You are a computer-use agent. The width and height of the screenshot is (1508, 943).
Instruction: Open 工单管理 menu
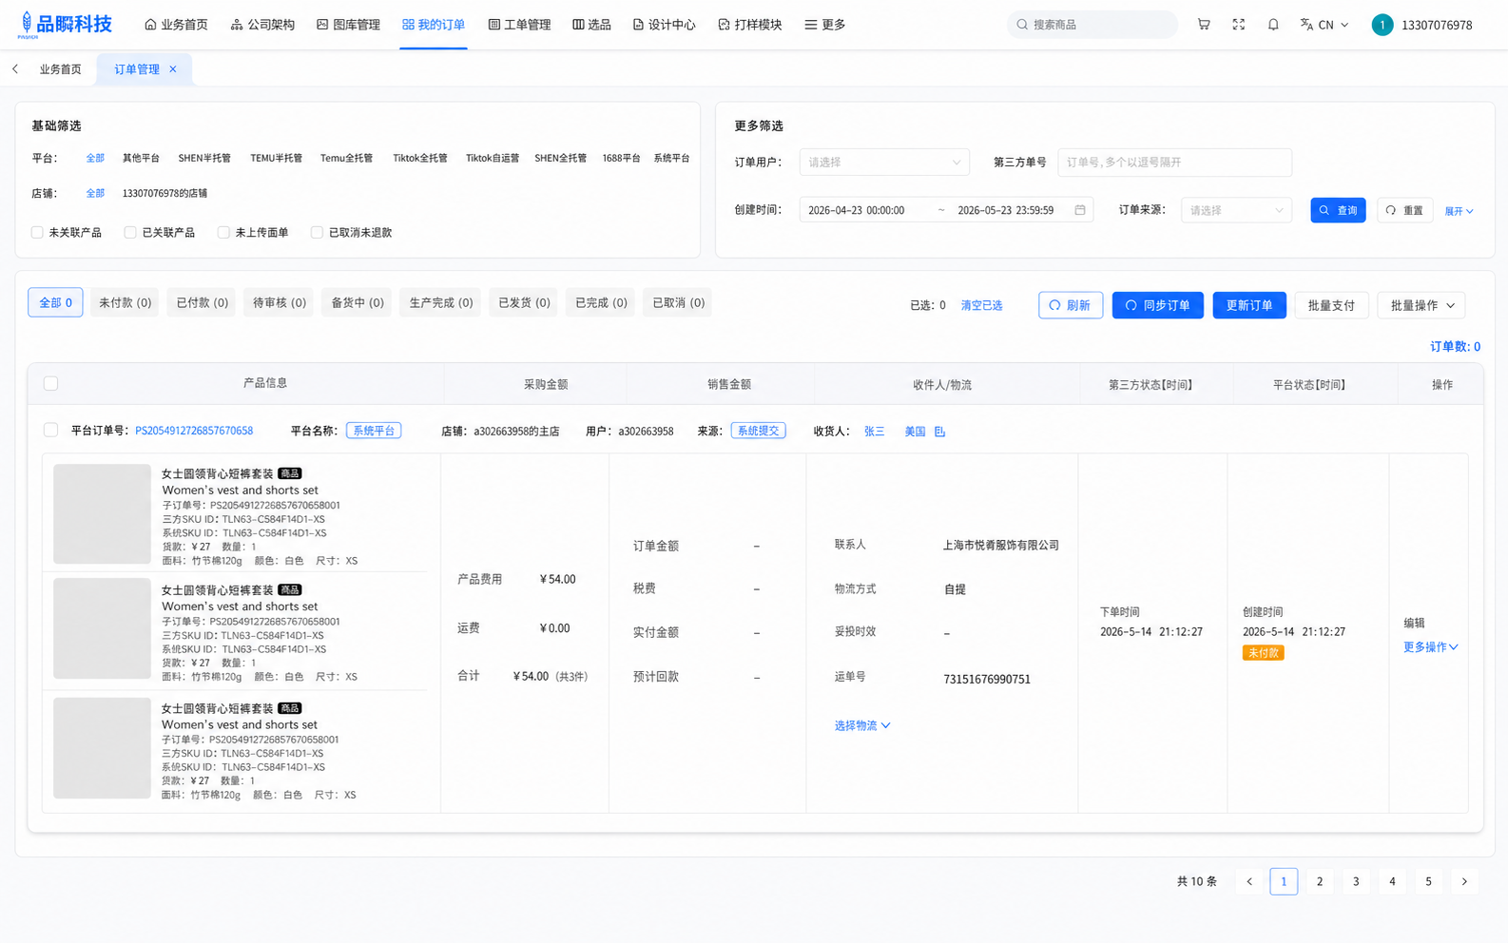(519, 25)
